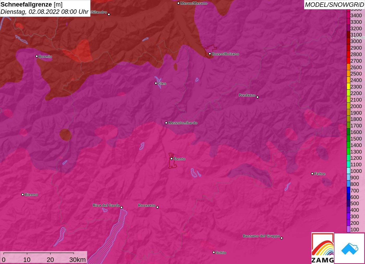Click the blue cloud logo icon
This screenshot has width=365, height=264.
(x=350, y=249)
